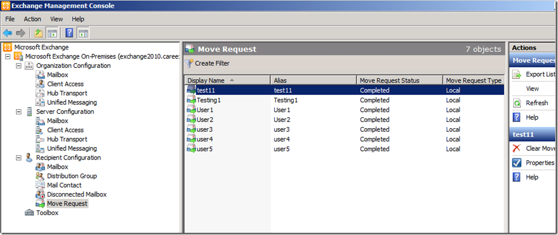The height and width of the screenshot is (235, 558).
Task: Collapse Microsoft Exchange On-Premises node
Action: 8,56
